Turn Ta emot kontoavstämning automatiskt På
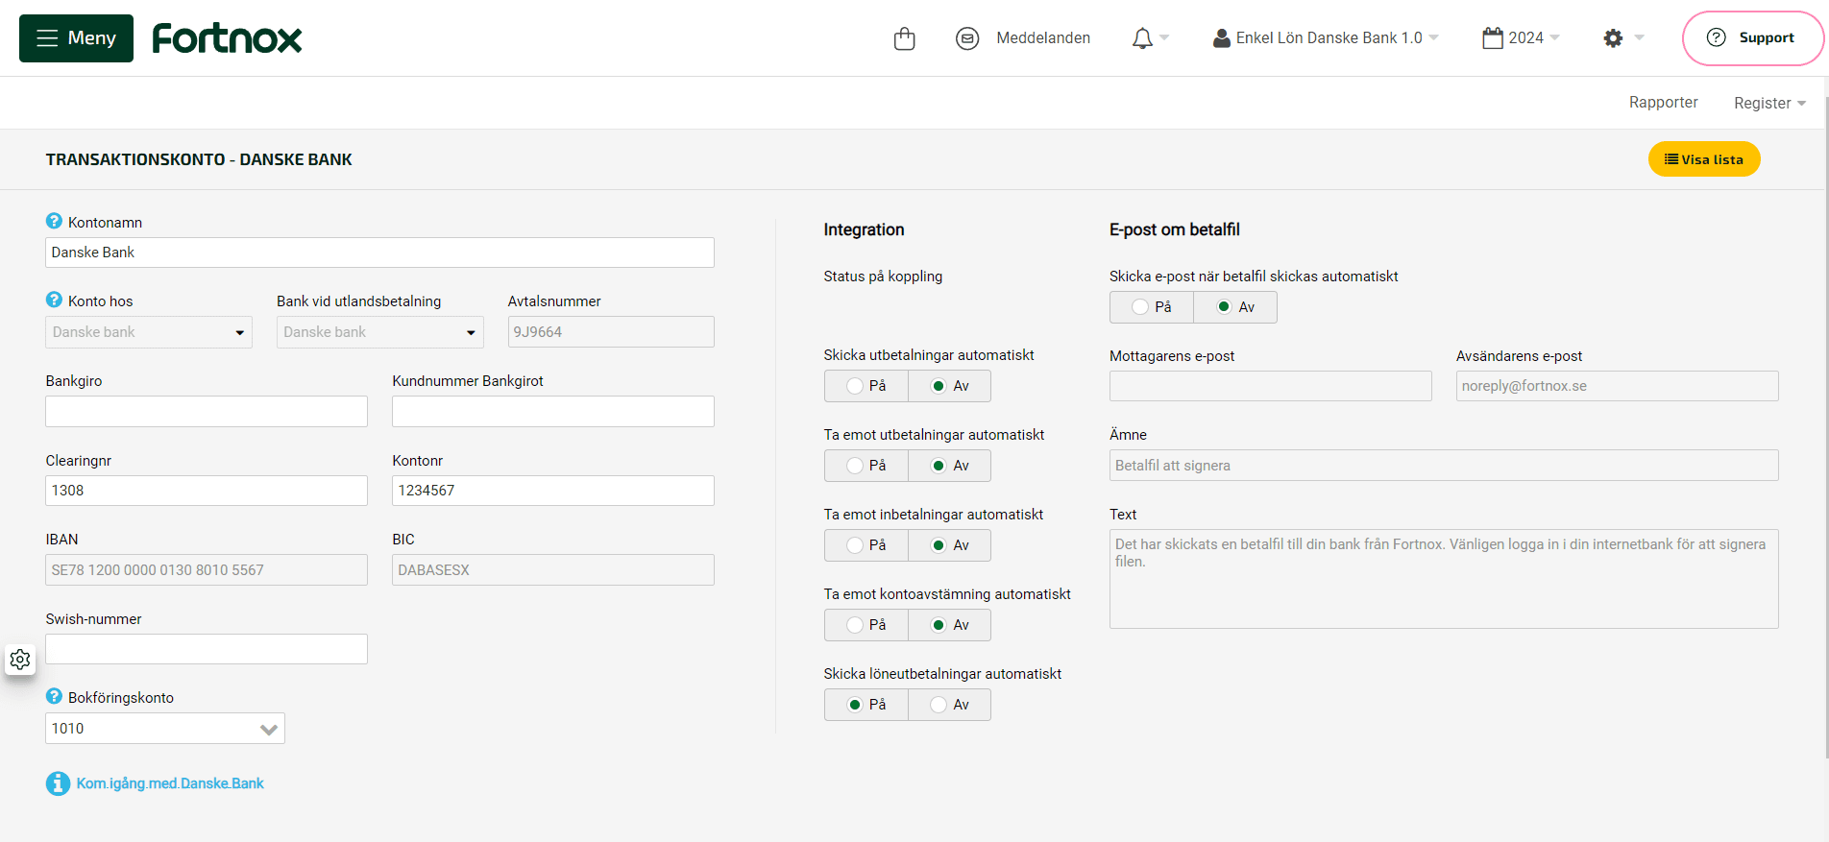Screen dimensions: 1829x842 coord(866,625)
